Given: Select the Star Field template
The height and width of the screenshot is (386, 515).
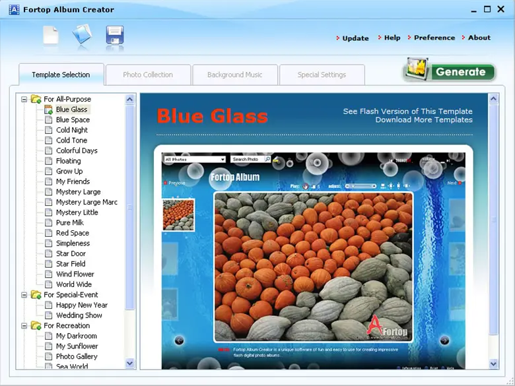Looking at the screenshot, I should [71, 264].
